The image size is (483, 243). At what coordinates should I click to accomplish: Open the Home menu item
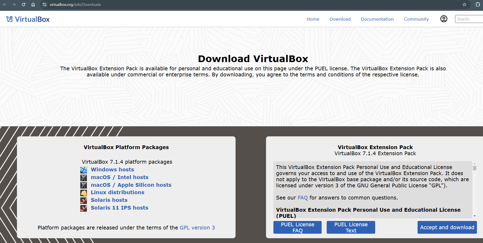point(313,19)
